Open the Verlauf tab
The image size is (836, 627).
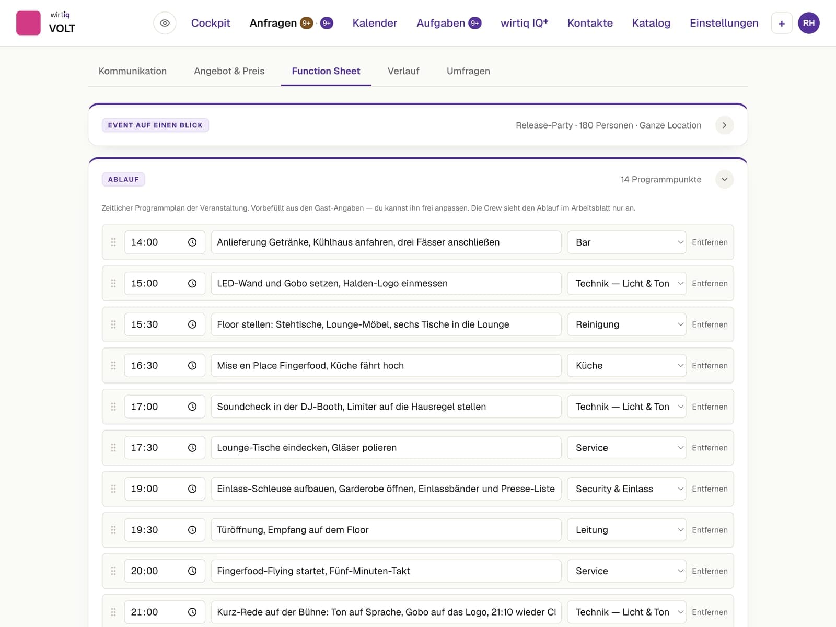coord(403,71)
